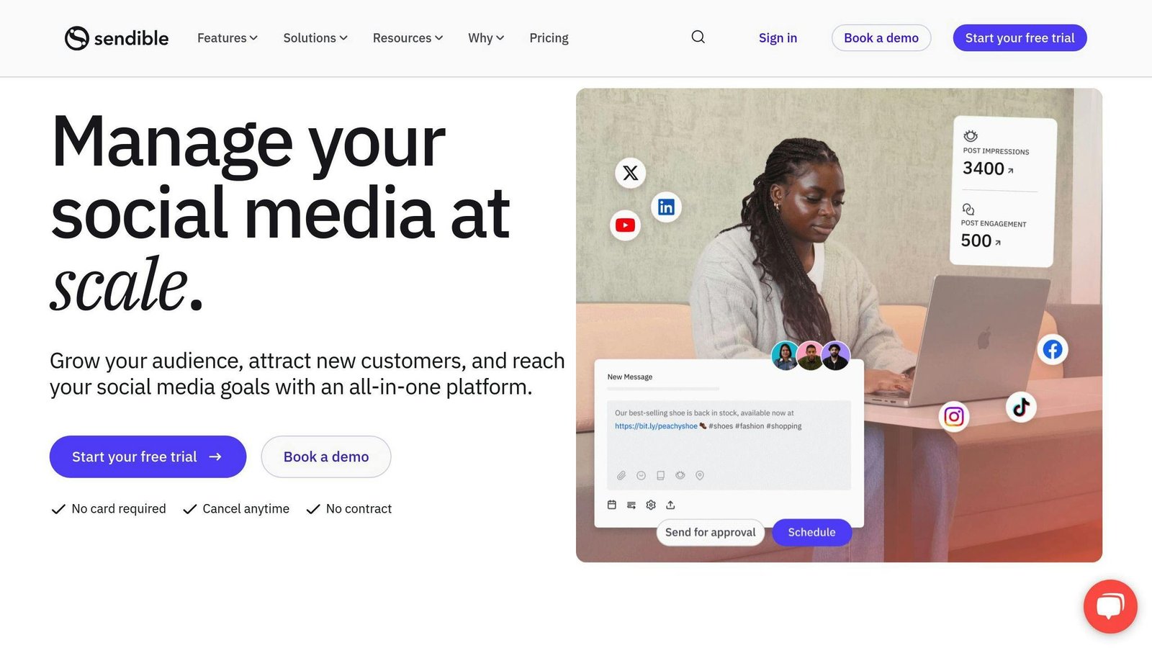Click the Sign in link

tap(778, 38)
